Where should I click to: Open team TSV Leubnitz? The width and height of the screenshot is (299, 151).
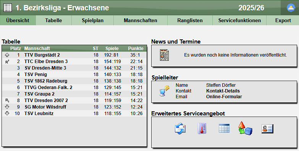tap(39, 114)
